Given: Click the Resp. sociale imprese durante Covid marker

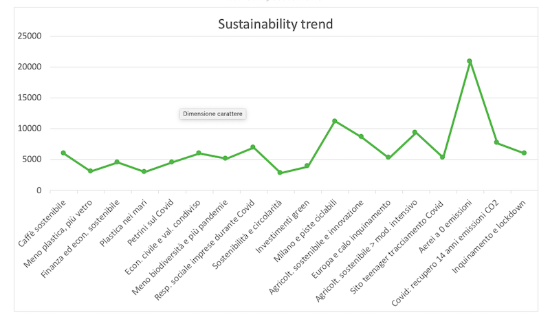Looking at the screenshot, I should 253,147.
